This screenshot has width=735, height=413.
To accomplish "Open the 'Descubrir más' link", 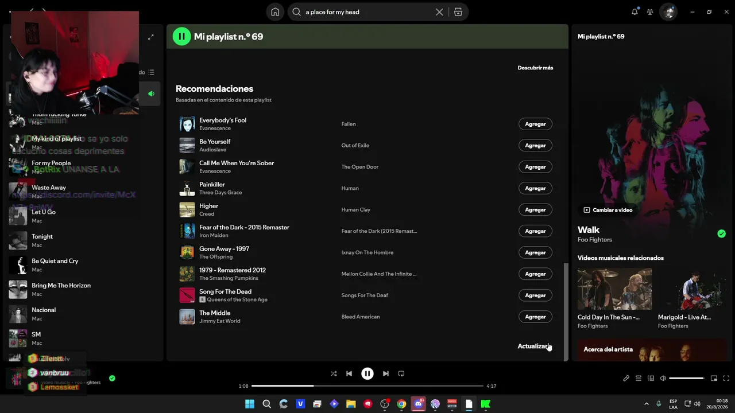I will [535, 68].
